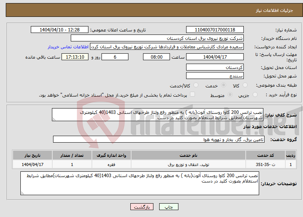Click the کد خدمت column header

tap(266, 155)
